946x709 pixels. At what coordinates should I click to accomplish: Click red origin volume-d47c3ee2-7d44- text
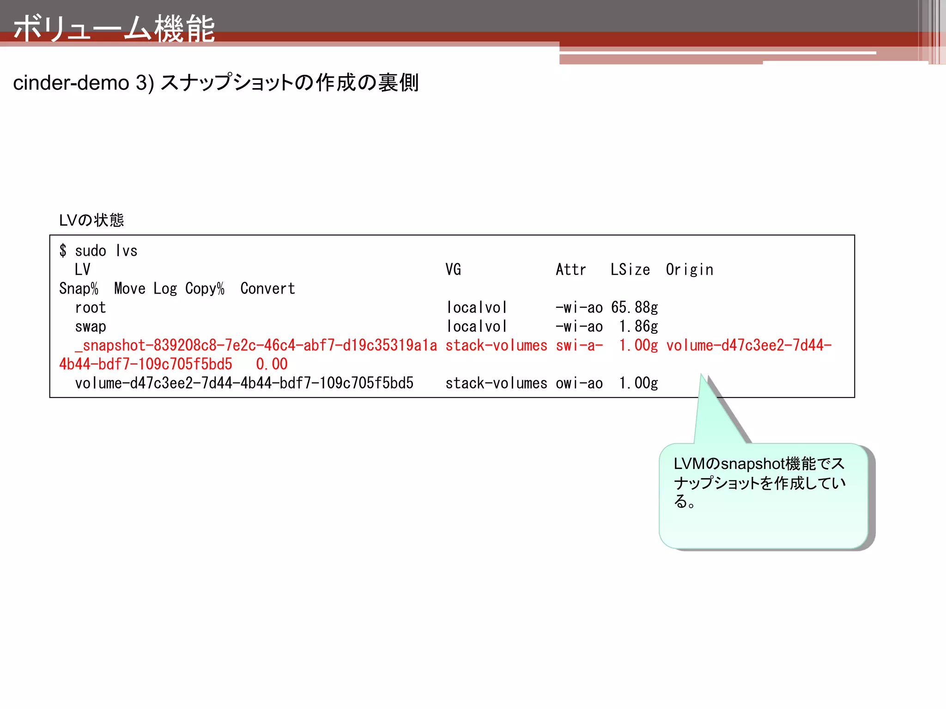pos(749,345)
